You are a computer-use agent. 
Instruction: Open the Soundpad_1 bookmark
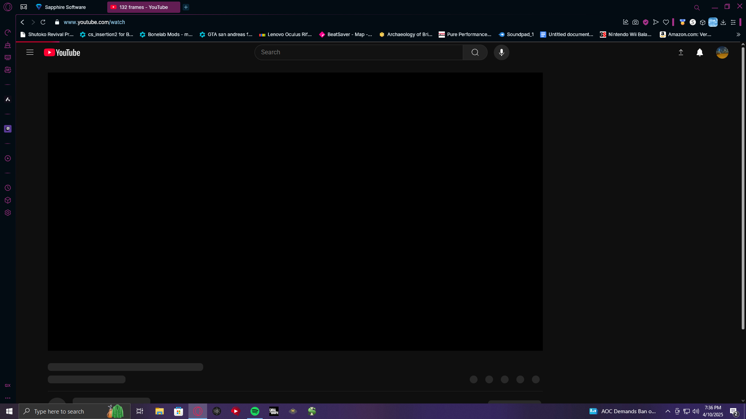516,35
